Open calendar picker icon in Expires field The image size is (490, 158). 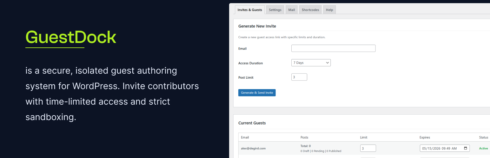tap(466, 148)
